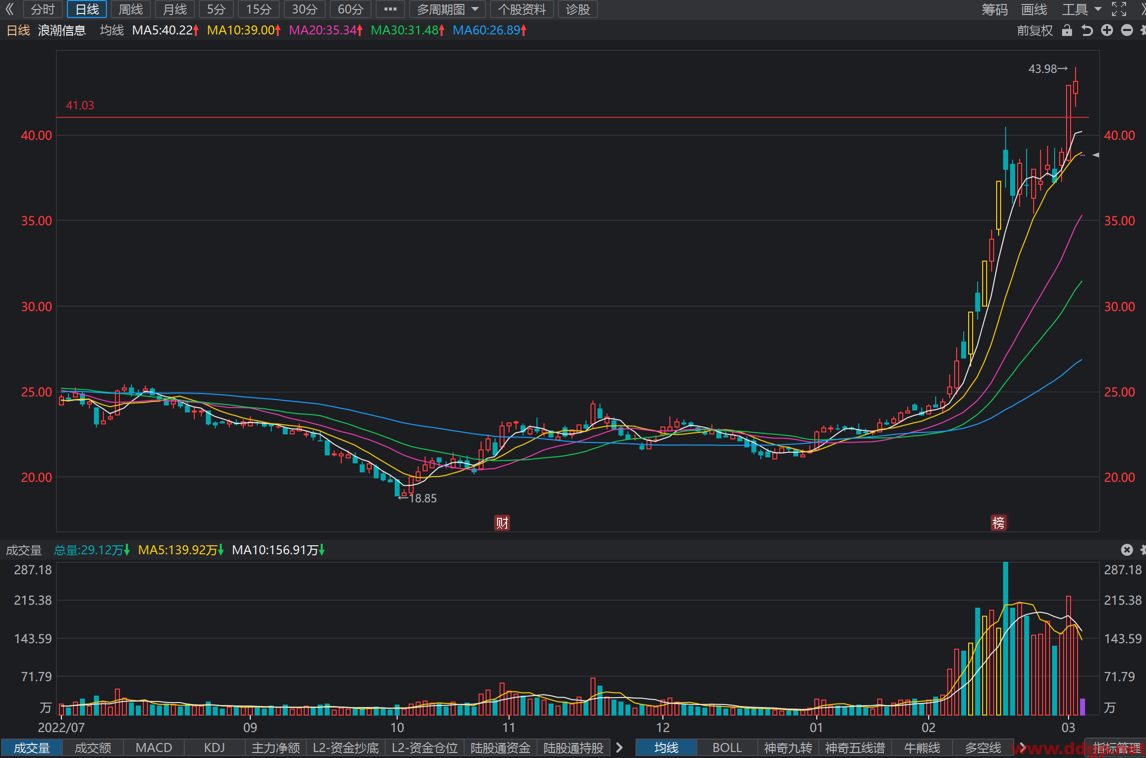Open the 筹码 chip distribution
The width and height of the screenshot is (1146, 758).
click(x=995, y=9)
